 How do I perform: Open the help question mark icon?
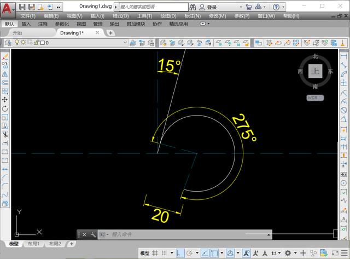tap(276, 7)
